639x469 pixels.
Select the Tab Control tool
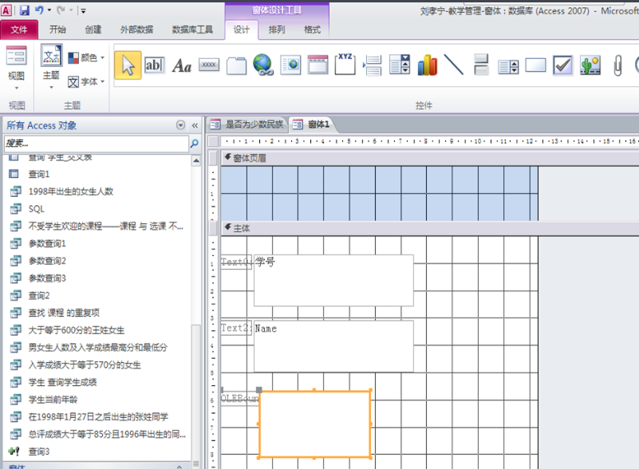pyautogui.click(x=236, y=65)
